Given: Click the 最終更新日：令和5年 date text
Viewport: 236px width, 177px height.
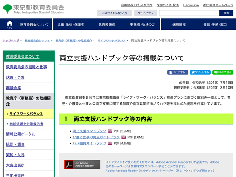Looking at the screenshot, I should point(203,88).
